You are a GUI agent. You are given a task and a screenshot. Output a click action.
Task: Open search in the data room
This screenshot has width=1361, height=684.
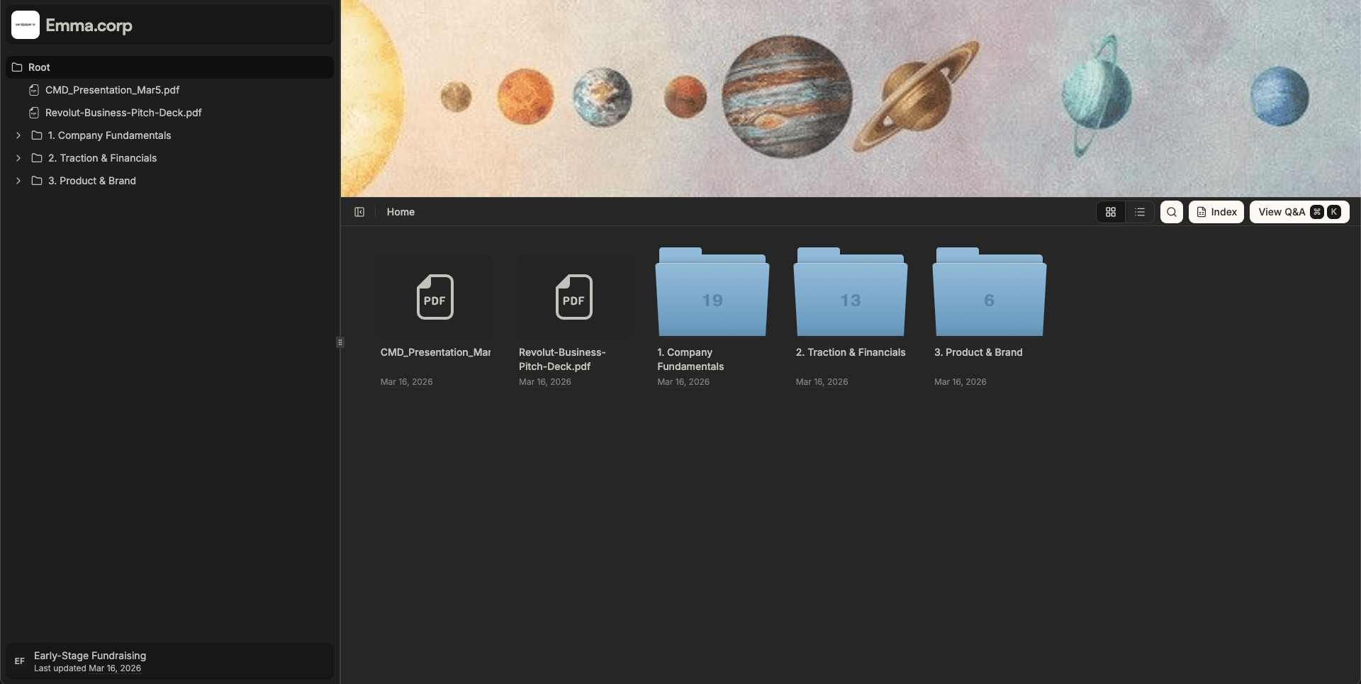1171,211
